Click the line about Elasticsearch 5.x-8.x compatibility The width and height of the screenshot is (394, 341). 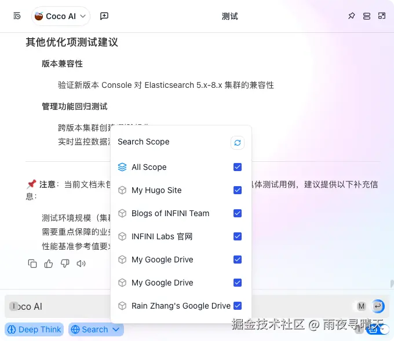point(166,85)
